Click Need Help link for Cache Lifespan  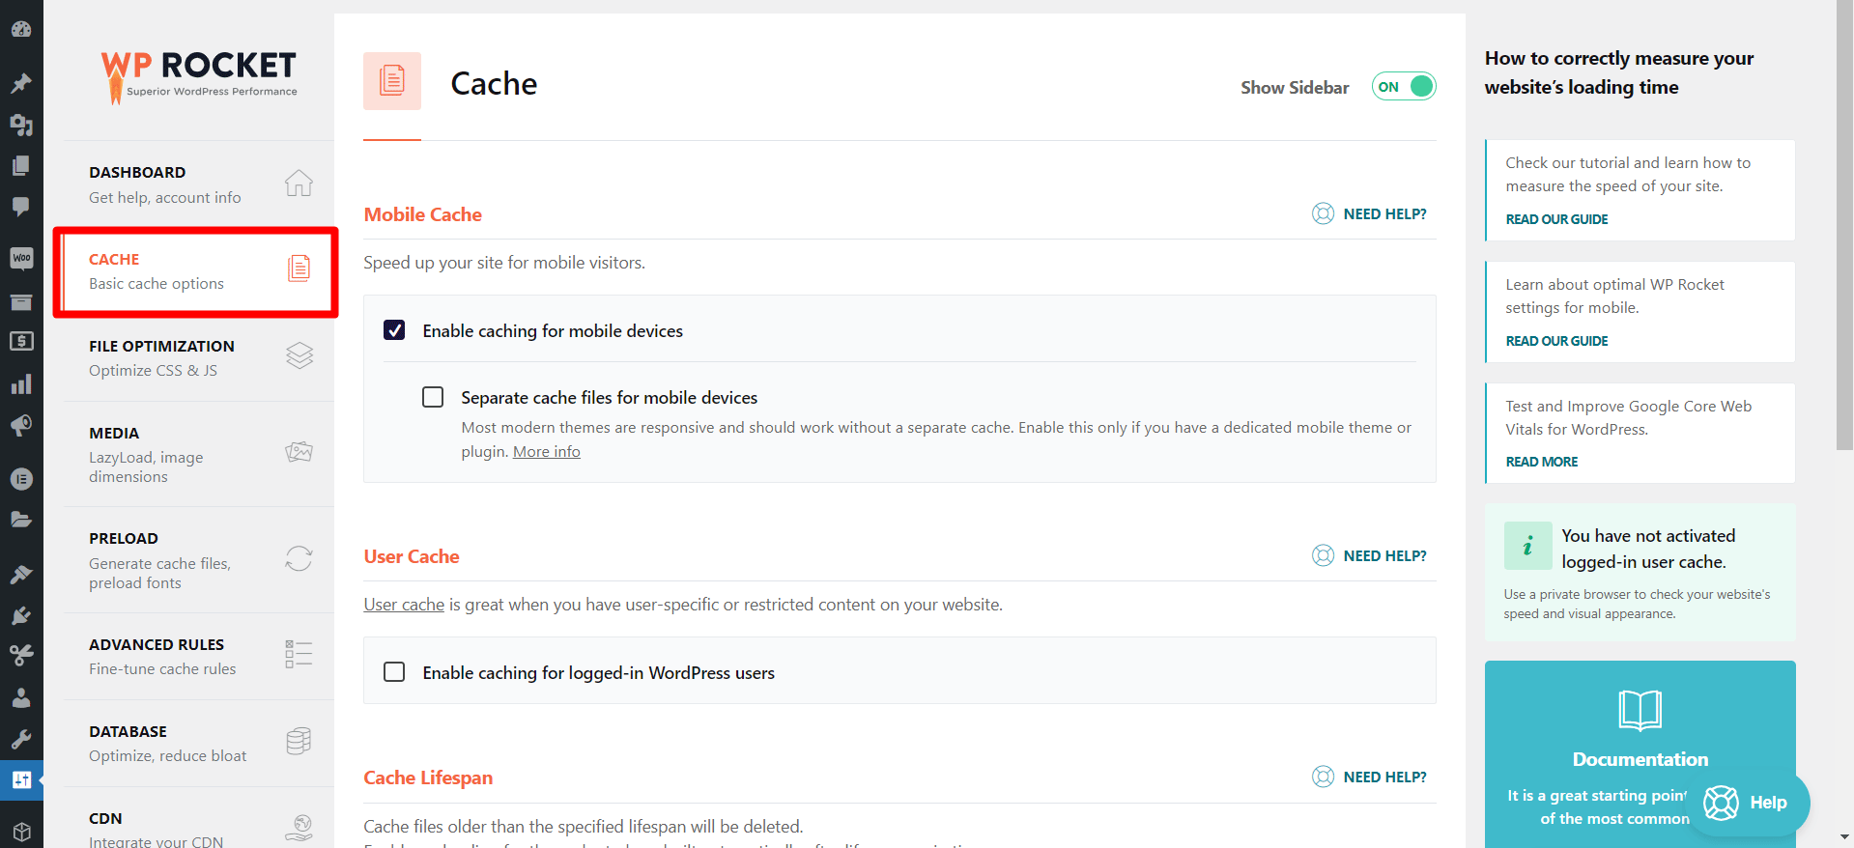[1384, 777]
